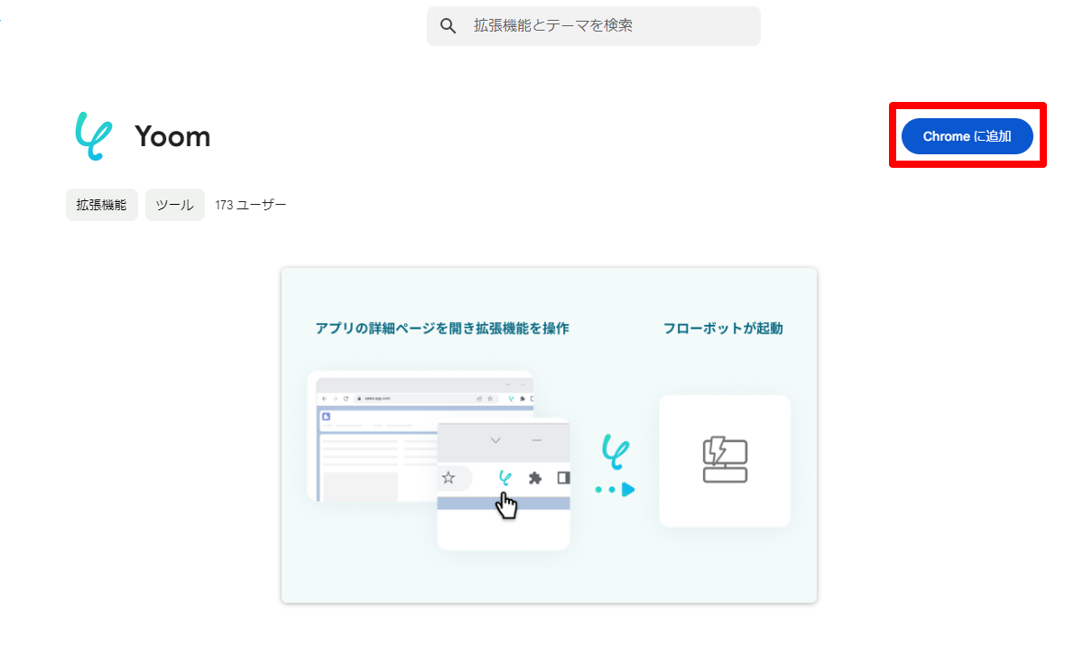
Task: Click the "Yoom" extension title
Action: [x=172, y=136]
